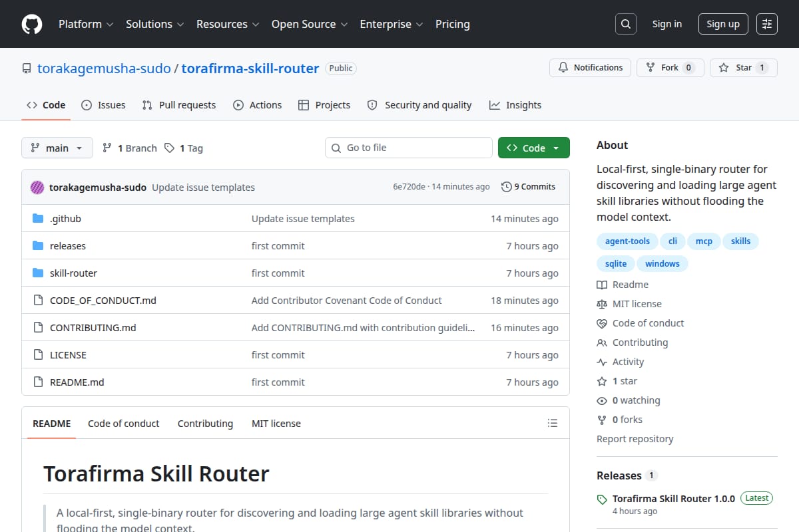Viewport: 799px width, 532px height.
Task: Switch to the Insights tab
Action: [515, 105]
